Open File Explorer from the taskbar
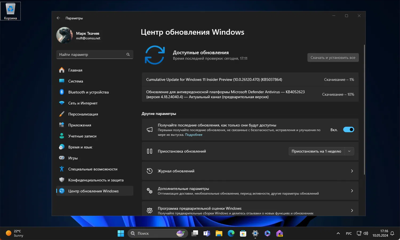This screenshot has width=400, height=240. tap(219, 233)
